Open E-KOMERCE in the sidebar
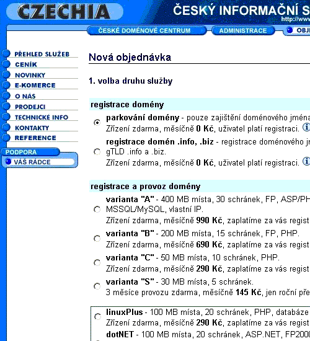 (x=35, y=86)
